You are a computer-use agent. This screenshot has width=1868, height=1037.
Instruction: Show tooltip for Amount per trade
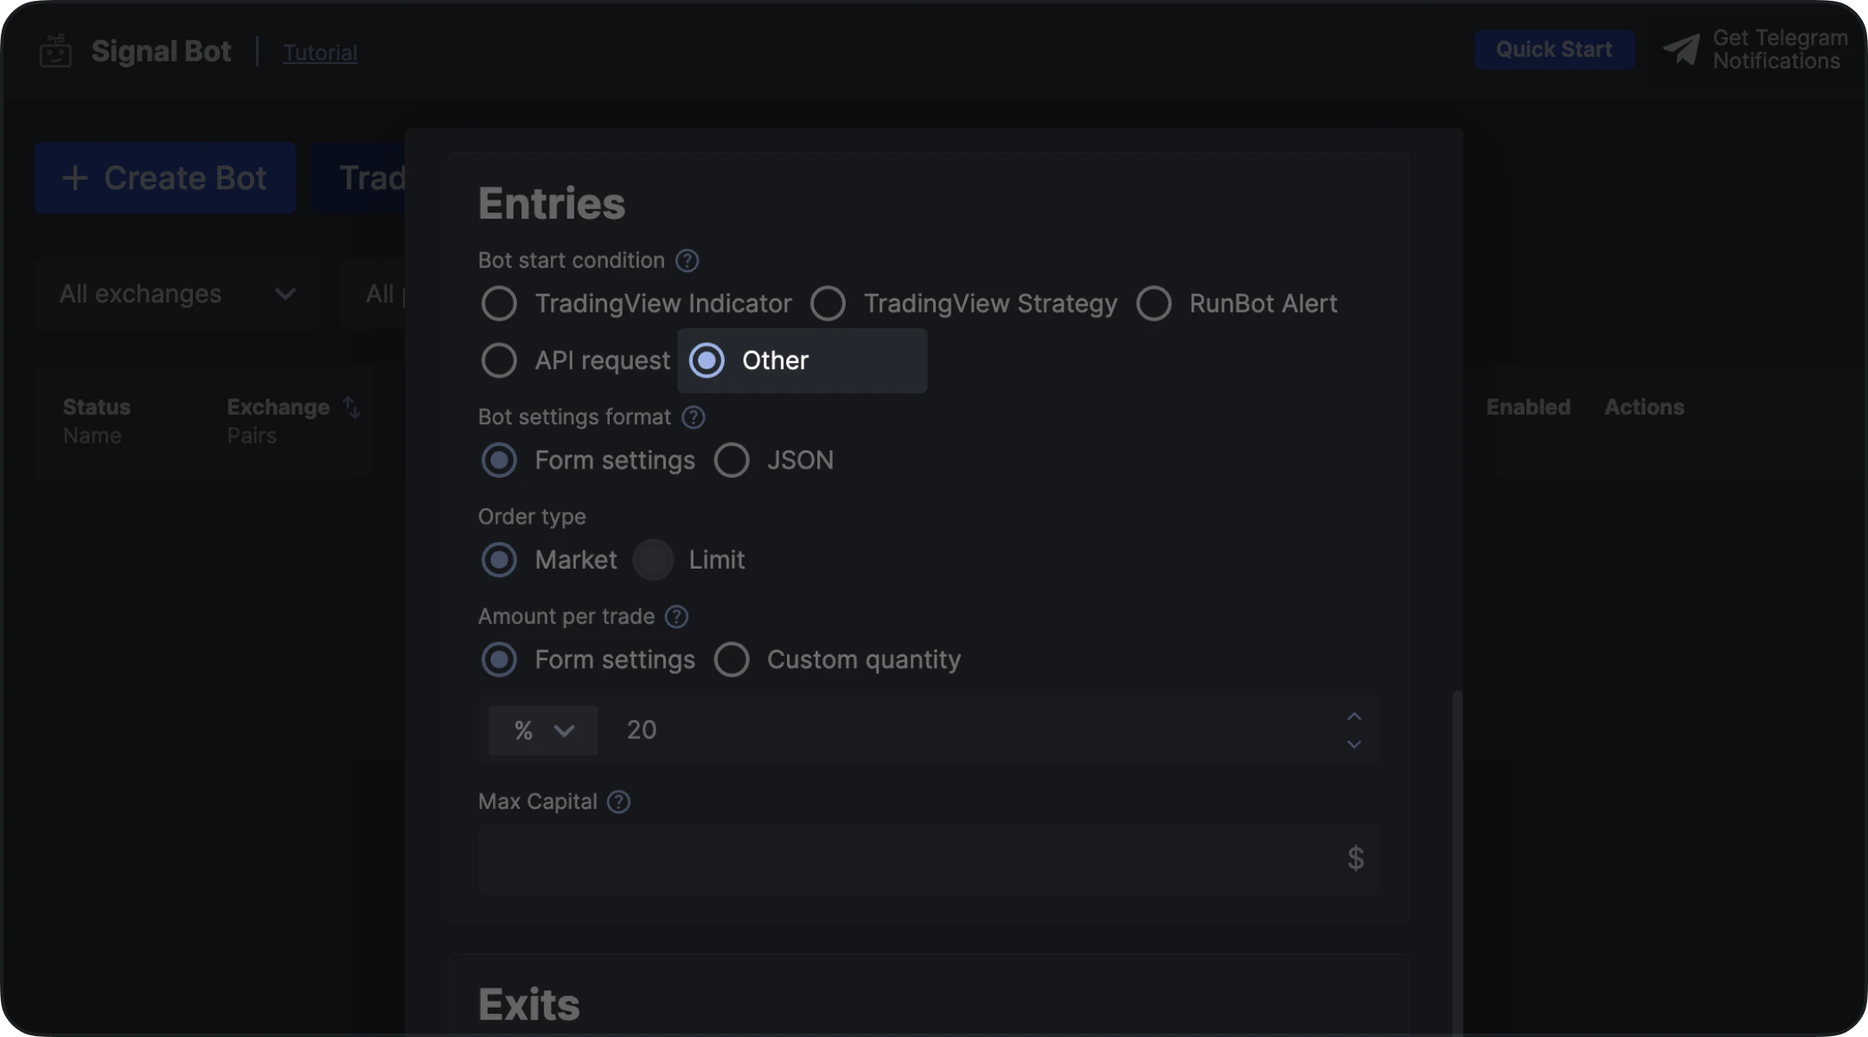click(676, 617)
